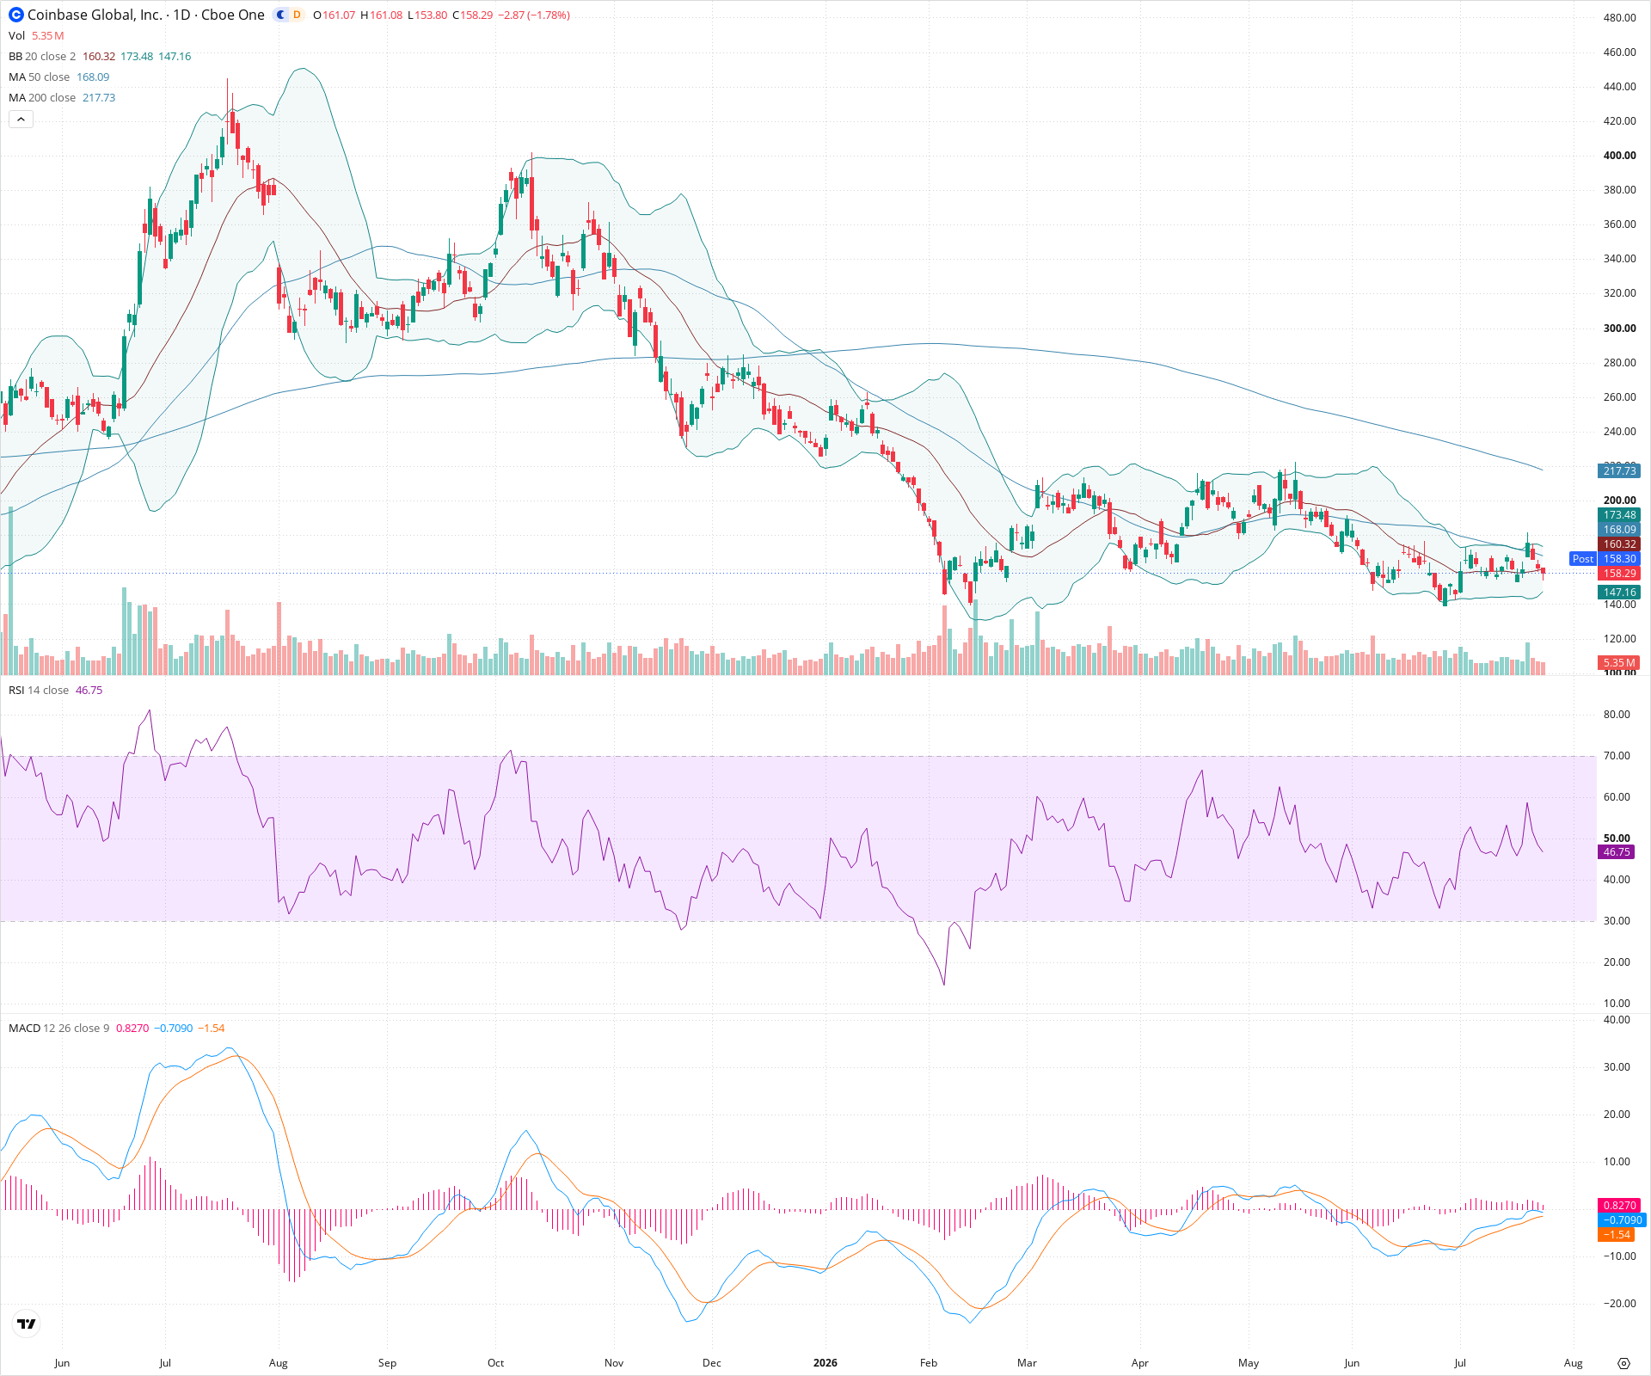Click the 0.8270 MACD histogram axis label

coord(1619,1206)
